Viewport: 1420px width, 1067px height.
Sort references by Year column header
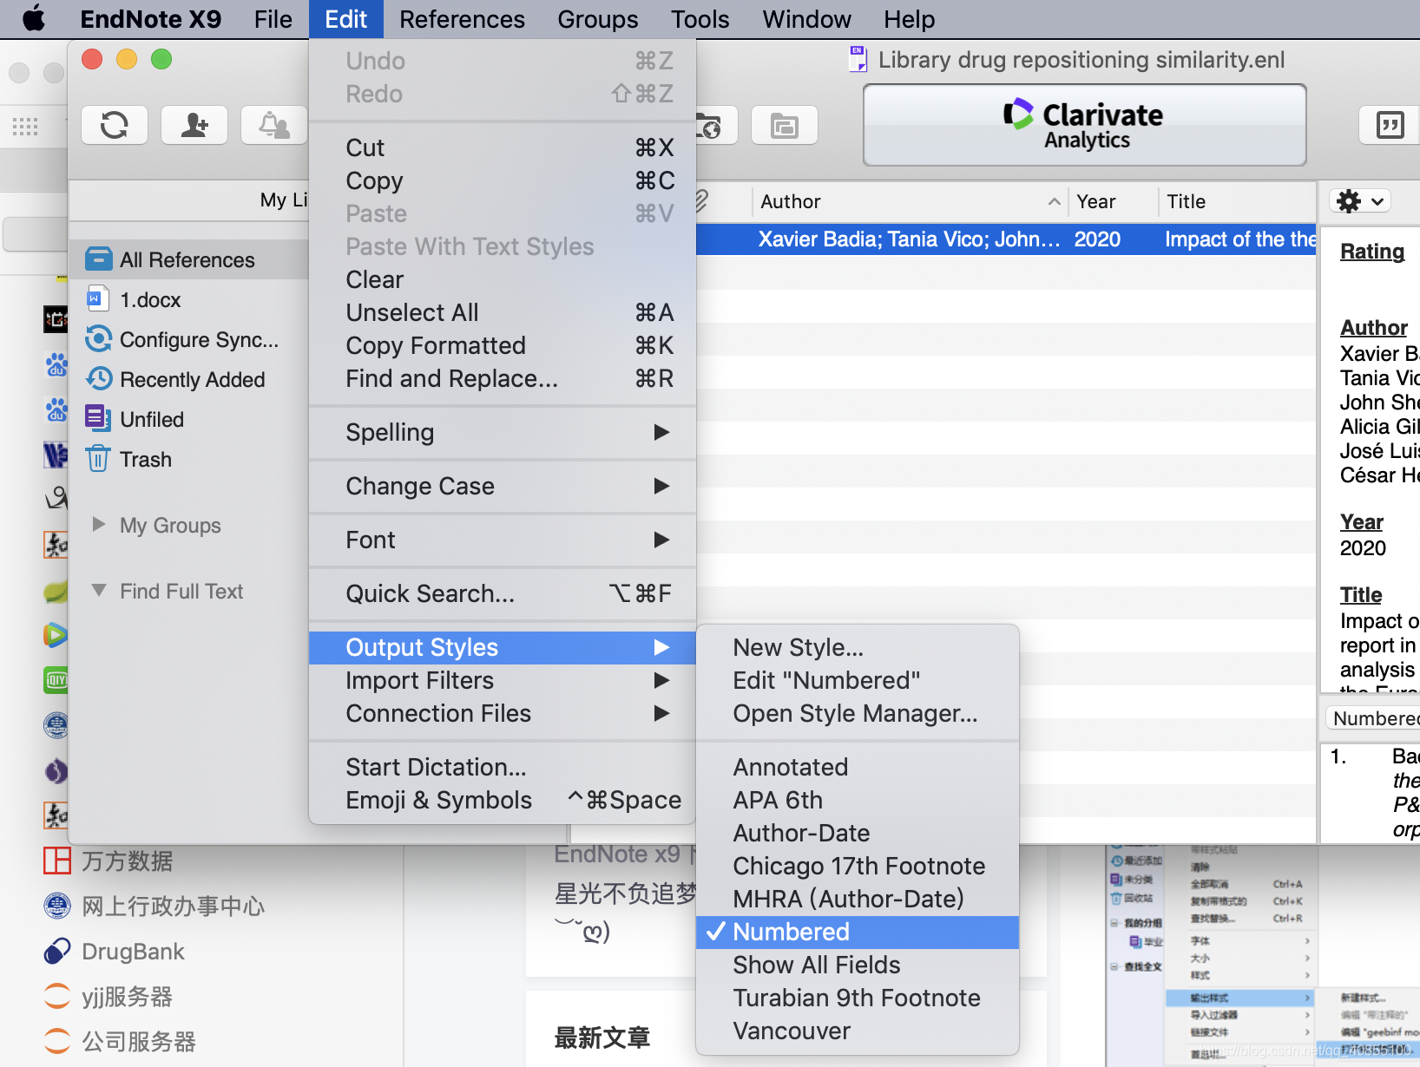point(1113,201)
